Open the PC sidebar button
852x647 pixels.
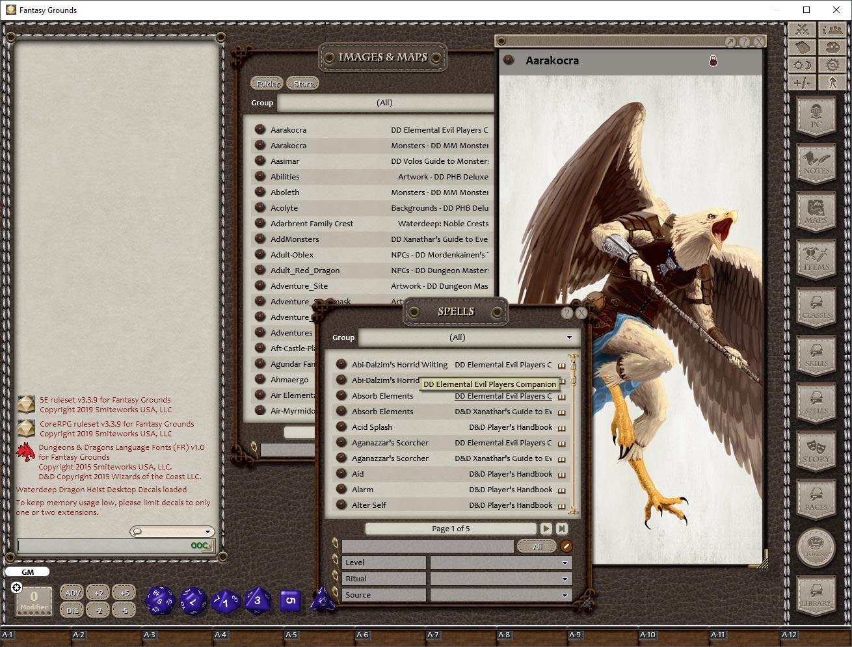pyautogui.click(x=816, y=118)
